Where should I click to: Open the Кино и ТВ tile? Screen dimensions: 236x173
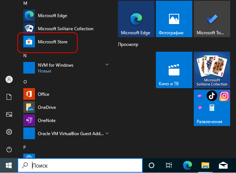[174, 70]
